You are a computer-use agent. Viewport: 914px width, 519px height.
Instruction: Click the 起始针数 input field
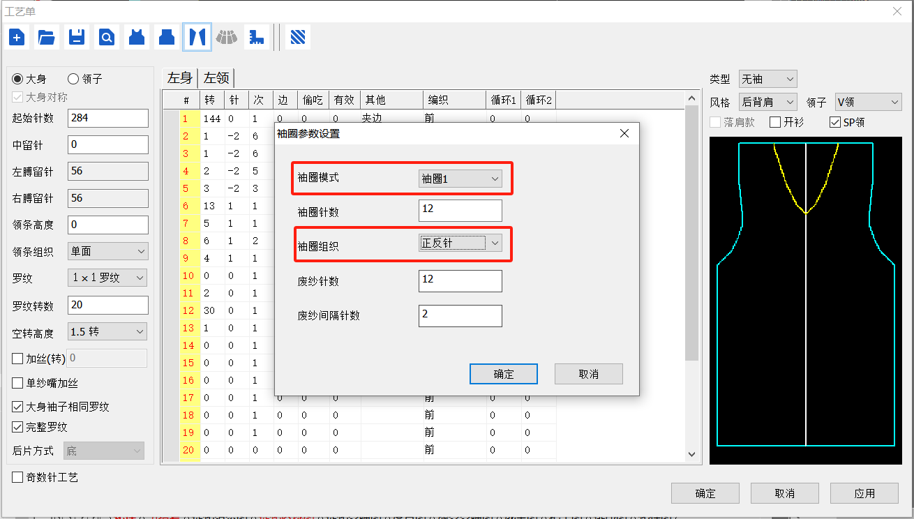tap(108, 118)
